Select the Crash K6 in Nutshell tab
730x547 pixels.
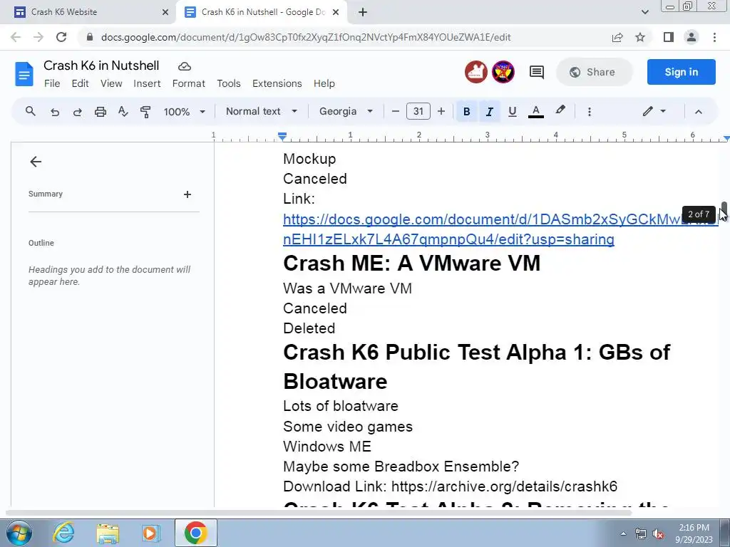261,12
